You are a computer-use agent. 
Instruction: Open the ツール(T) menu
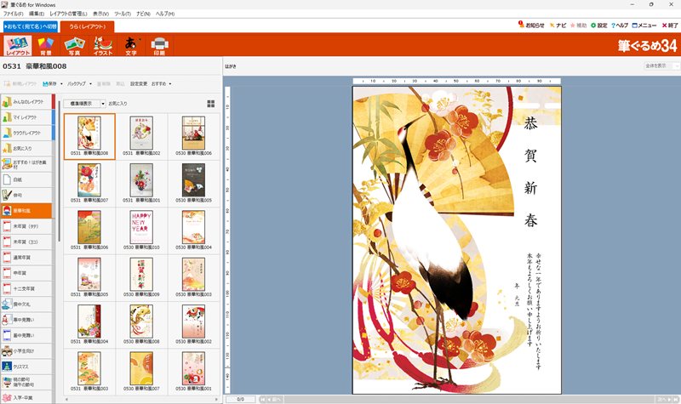coord(123,14)
